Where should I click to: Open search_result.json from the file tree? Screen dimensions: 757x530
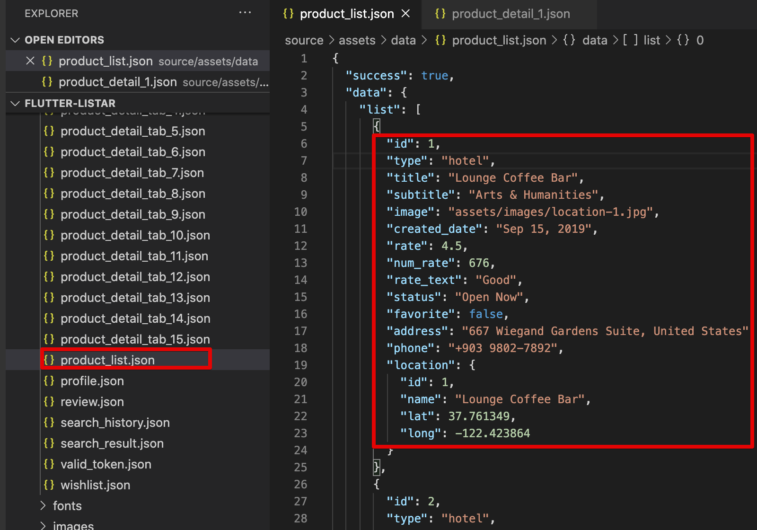112,443
